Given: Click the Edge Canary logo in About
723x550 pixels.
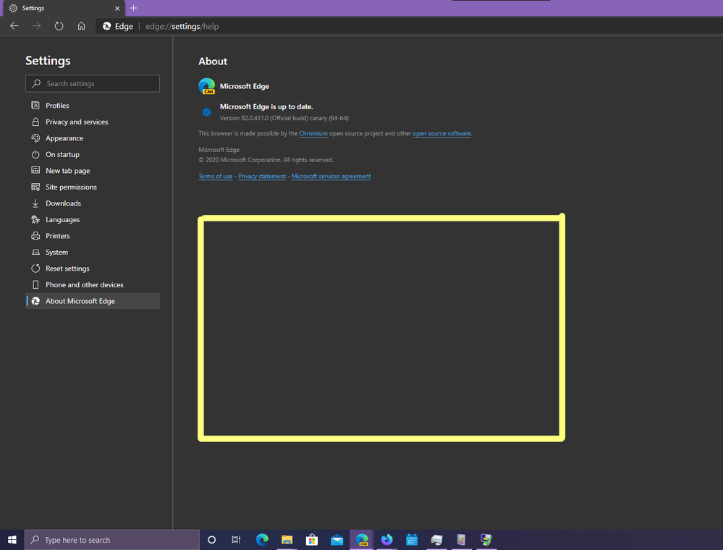Looking at the screenshot, I should [206, 86].
